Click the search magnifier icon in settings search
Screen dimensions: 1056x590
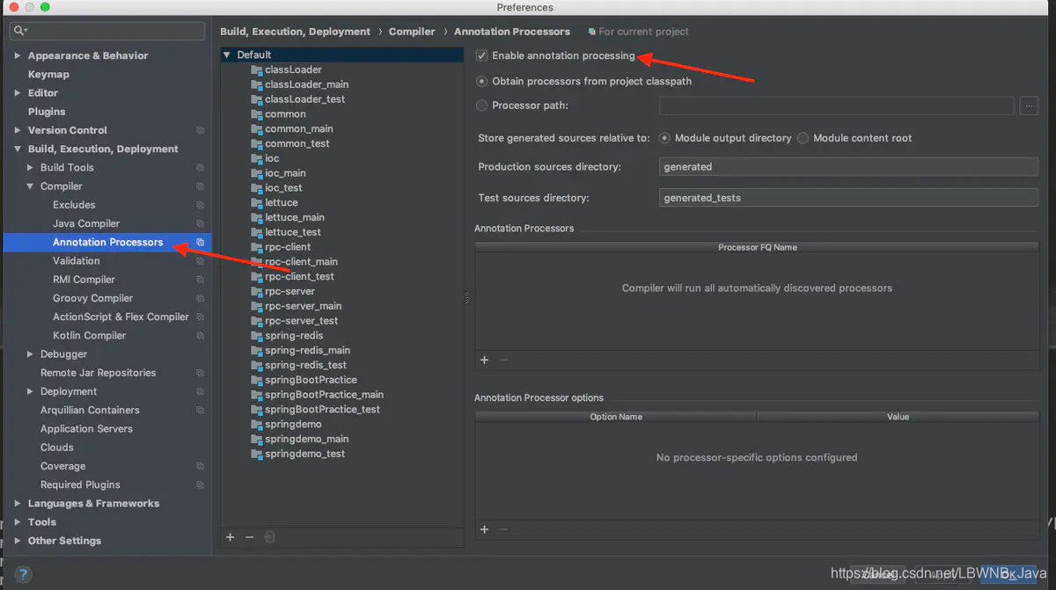[19, 31]
